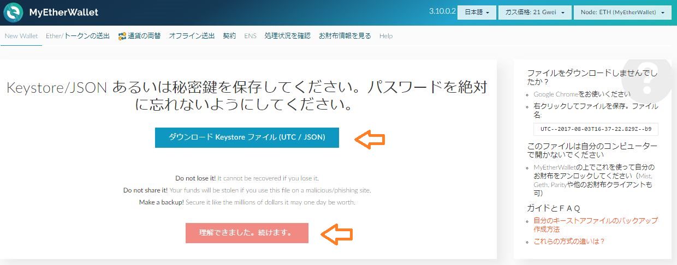The width and height of the screenshot is (677, 265).
Task: Open the 処理状況を確認 tab
Action: click(287, 36)
